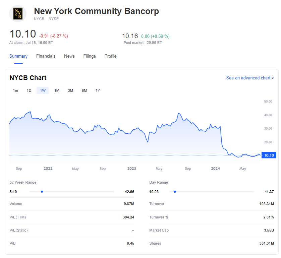Screen dimensions: 281x258
Task: Click the 10.10 current price label on chart
Action: (269, 155)
